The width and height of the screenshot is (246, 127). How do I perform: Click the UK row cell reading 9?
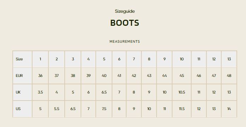click(x=149, y=92)
